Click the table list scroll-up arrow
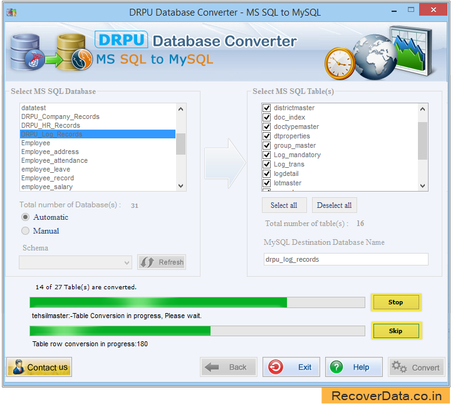 point(423,109)
